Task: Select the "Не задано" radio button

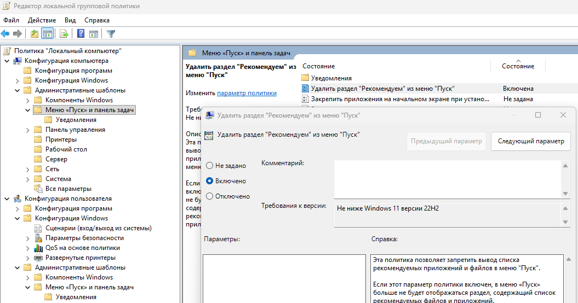Action: click(x=209, y=166)
